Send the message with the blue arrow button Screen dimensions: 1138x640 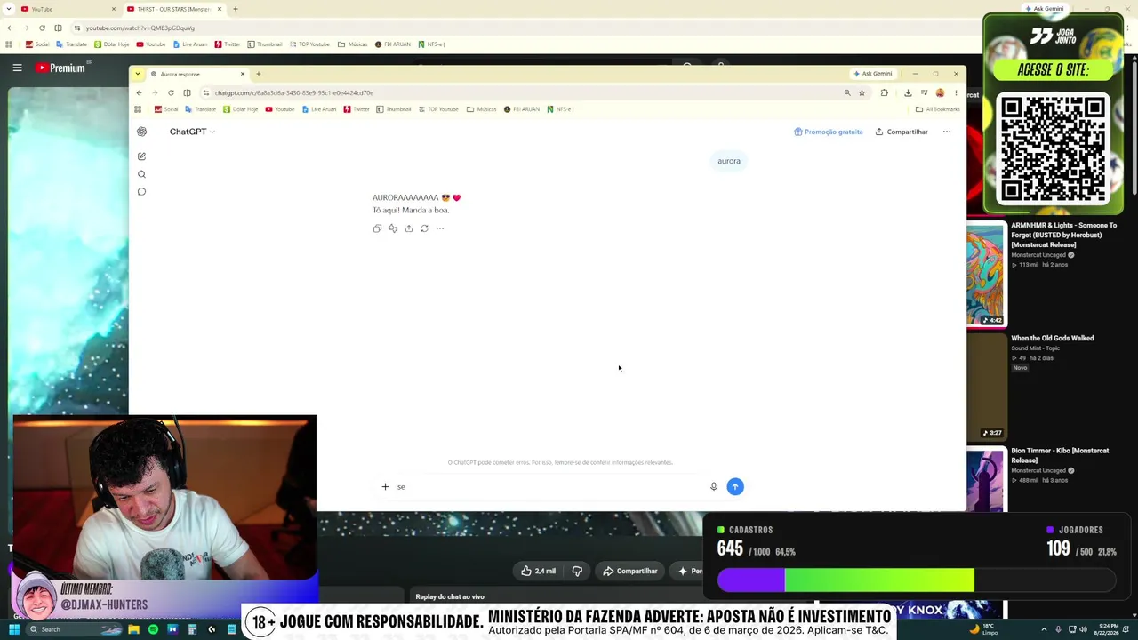tap(735, 486)
